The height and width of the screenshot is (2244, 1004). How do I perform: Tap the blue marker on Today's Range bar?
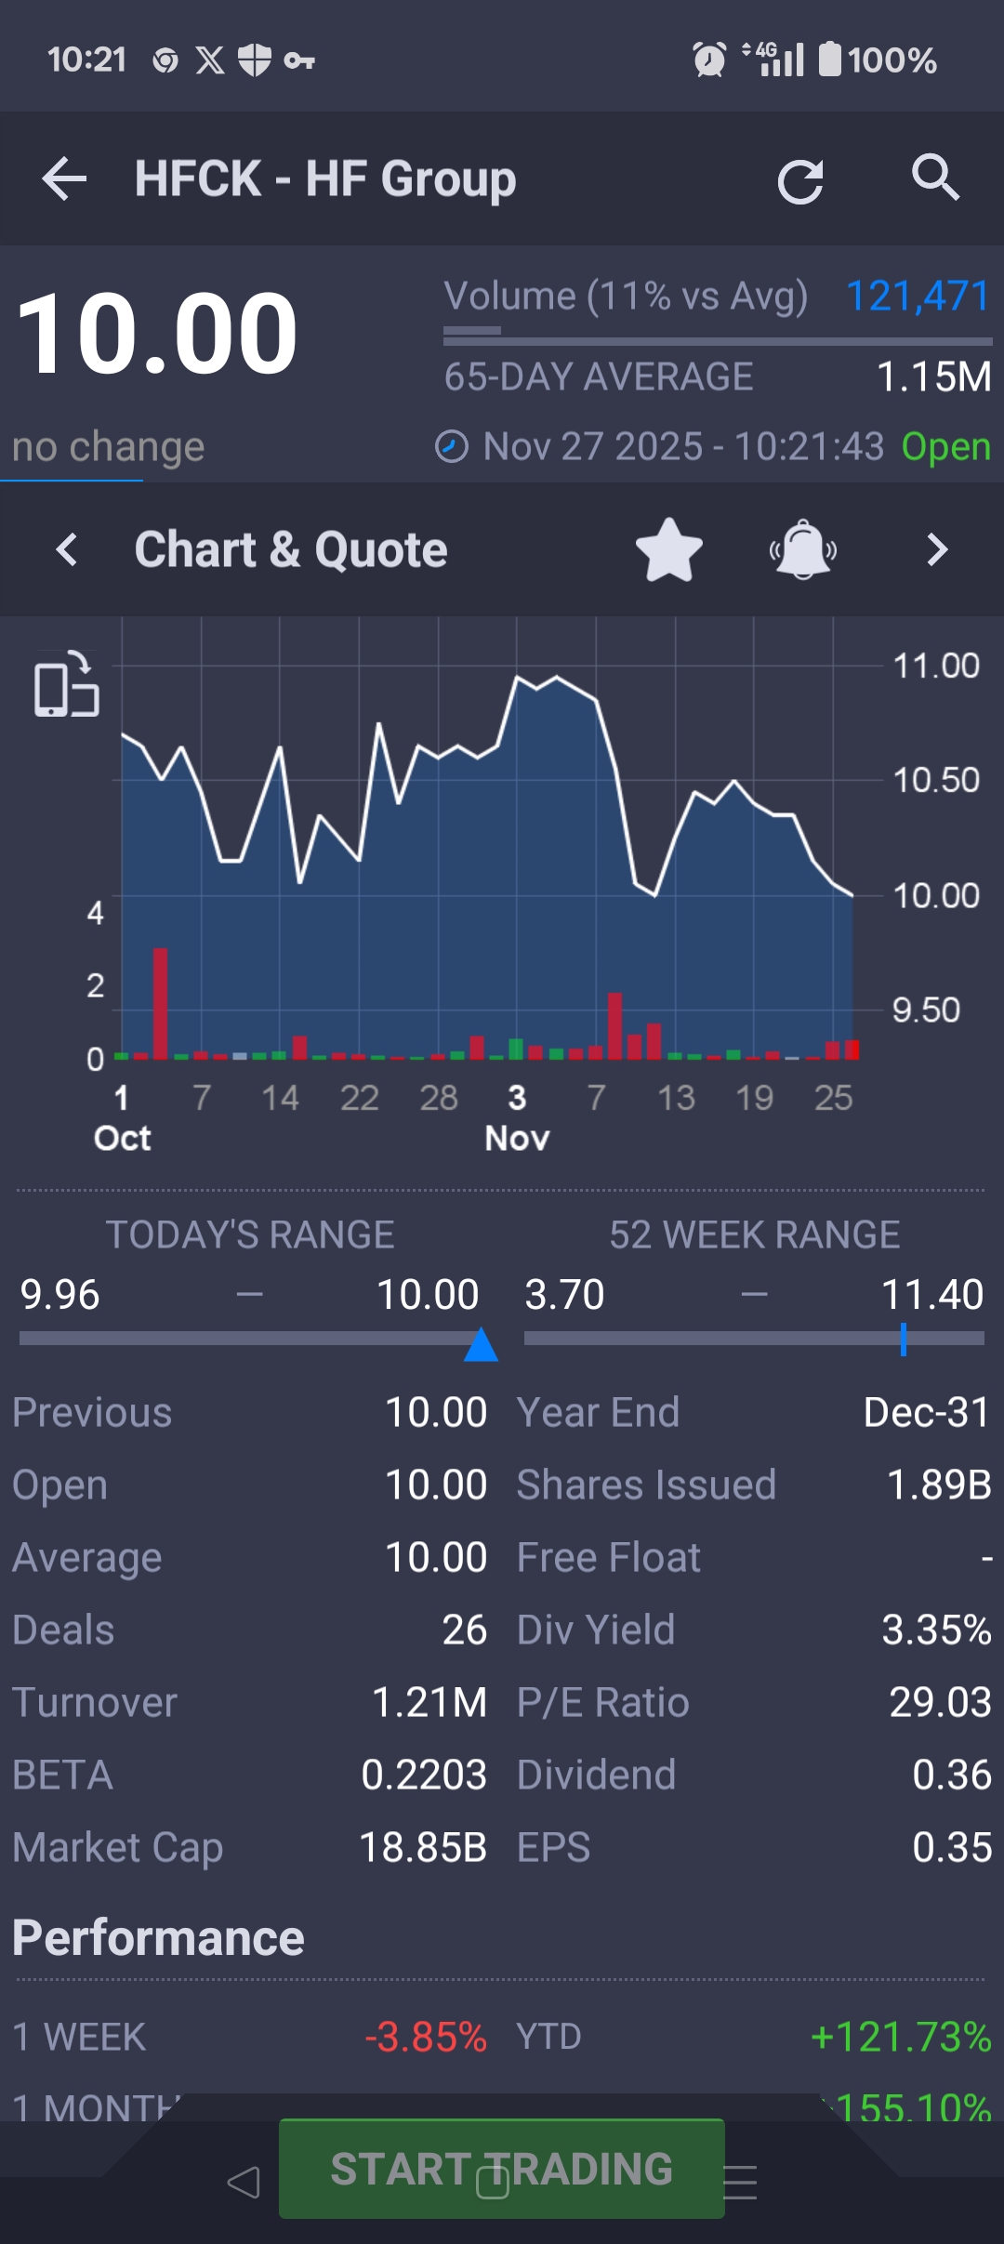481,1345
